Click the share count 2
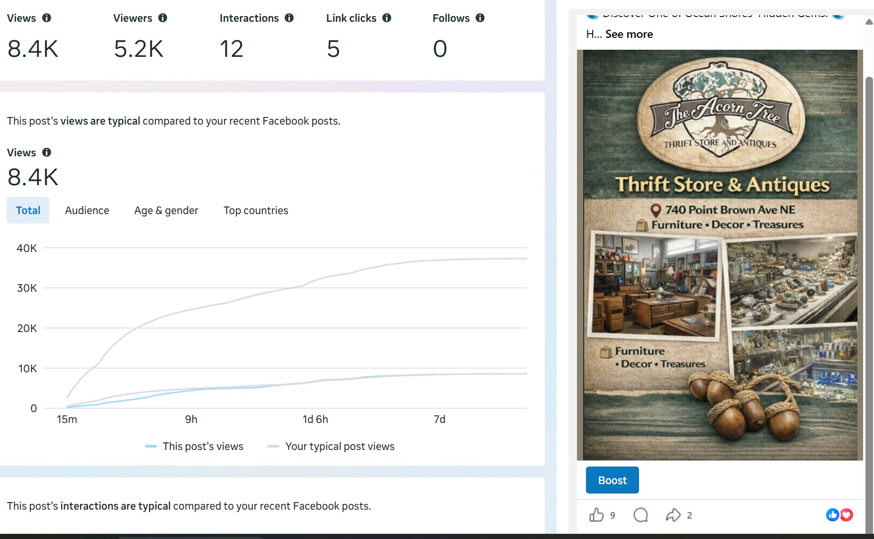This screenshot has width=874, height=539. coord(689,515)
